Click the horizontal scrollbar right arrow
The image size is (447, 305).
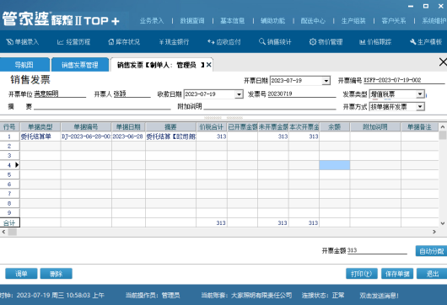tap(434, 232)
